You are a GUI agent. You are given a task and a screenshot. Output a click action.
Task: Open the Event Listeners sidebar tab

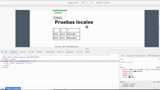(x=141, y=56)
